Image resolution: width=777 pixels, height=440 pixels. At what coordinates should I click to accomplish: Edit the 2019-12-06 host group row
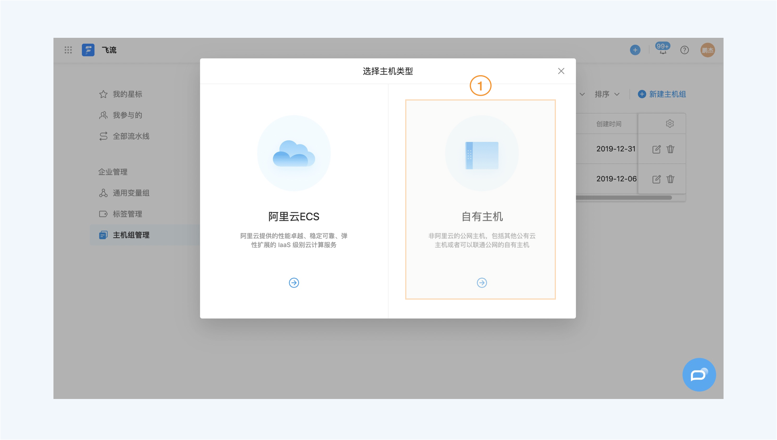(656, 179)
